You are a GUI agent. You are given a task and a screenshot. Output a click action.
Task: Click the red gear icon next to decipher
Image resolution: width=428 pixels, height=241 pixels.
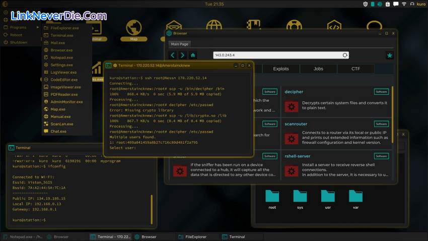point(291,106)
